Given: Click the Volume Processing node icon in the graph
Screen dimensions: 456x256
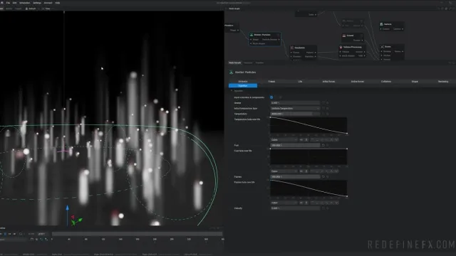Looking at the screenshot, I should pyautogui.click(x=341, y=47).
